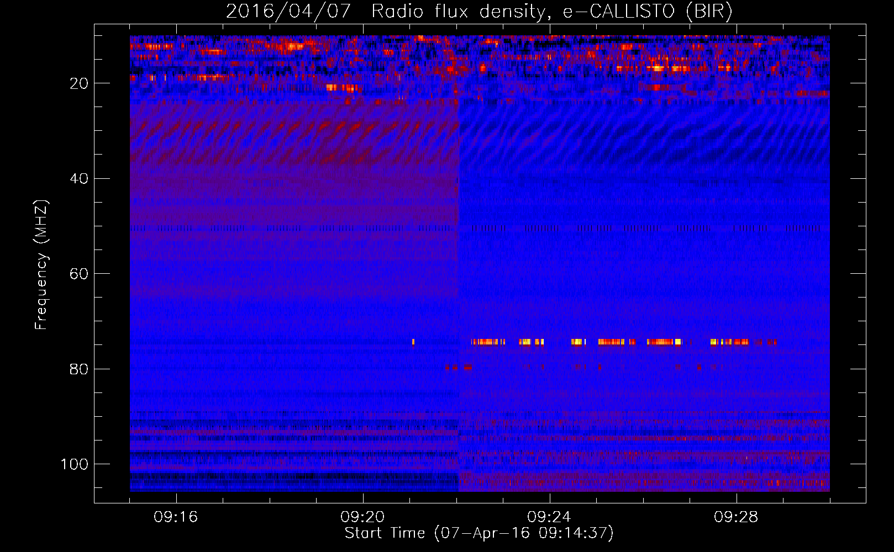Click the 20 MHz frequency tick label
The height and width of the screenshot is (552, 894).
click(x=79, y=83)
